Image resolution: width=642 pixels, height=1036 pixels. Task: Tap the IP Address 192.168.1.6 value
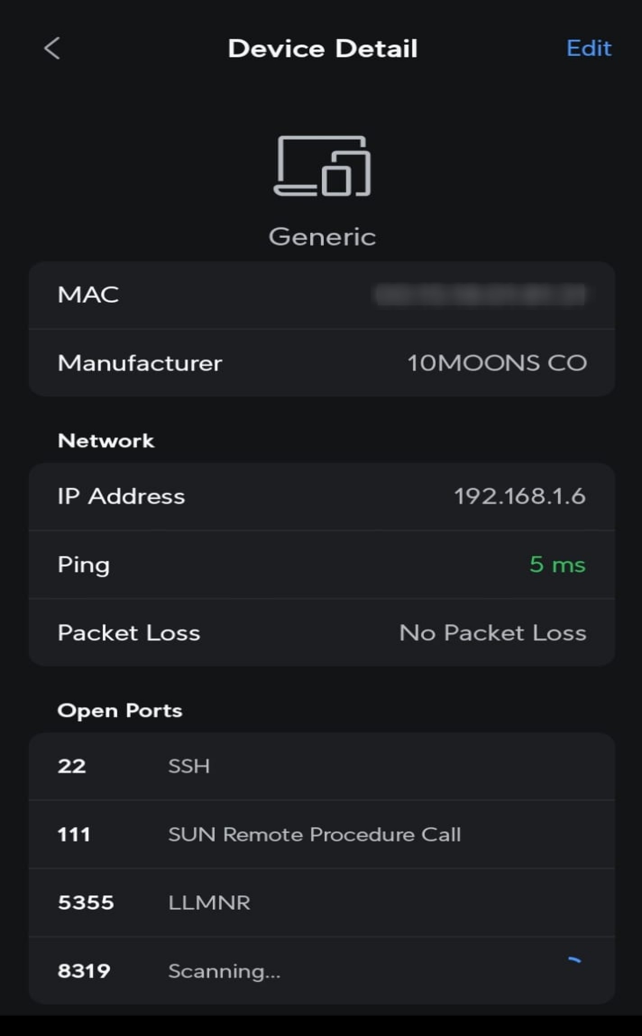pos(519,496)
